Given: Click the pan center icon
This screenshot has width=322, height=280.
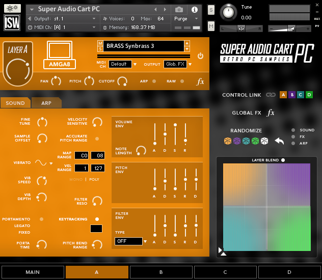Looking at the screenshot, I should pyautogui.click(x=241, y=29).
